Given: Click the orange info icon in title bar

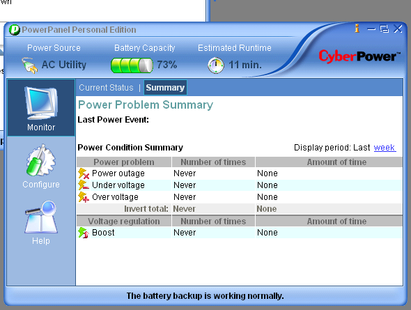Looking at the screenshot, I should 357,29.
